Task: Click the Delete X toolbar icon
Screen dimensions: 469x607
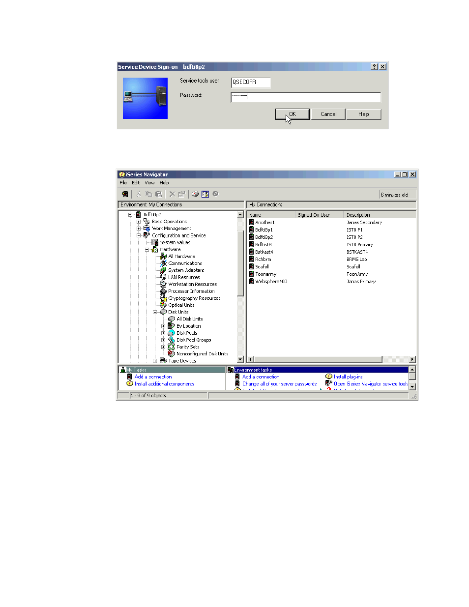Action: tap(172, 194)
